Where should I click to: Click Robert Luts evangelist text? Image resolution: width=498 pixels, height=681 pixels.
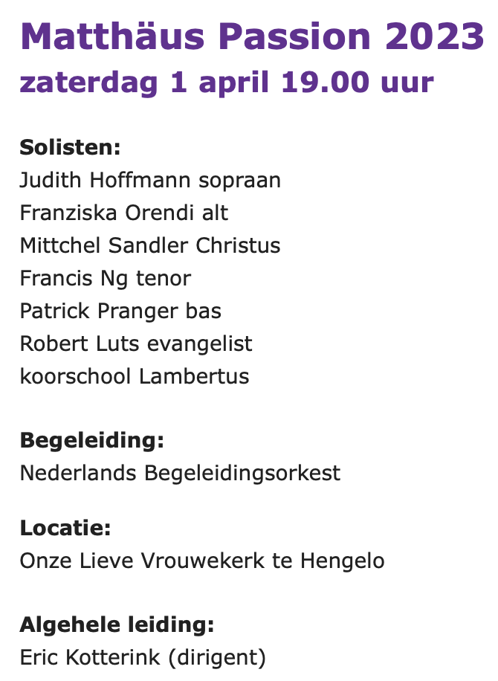tap(136, 343)
